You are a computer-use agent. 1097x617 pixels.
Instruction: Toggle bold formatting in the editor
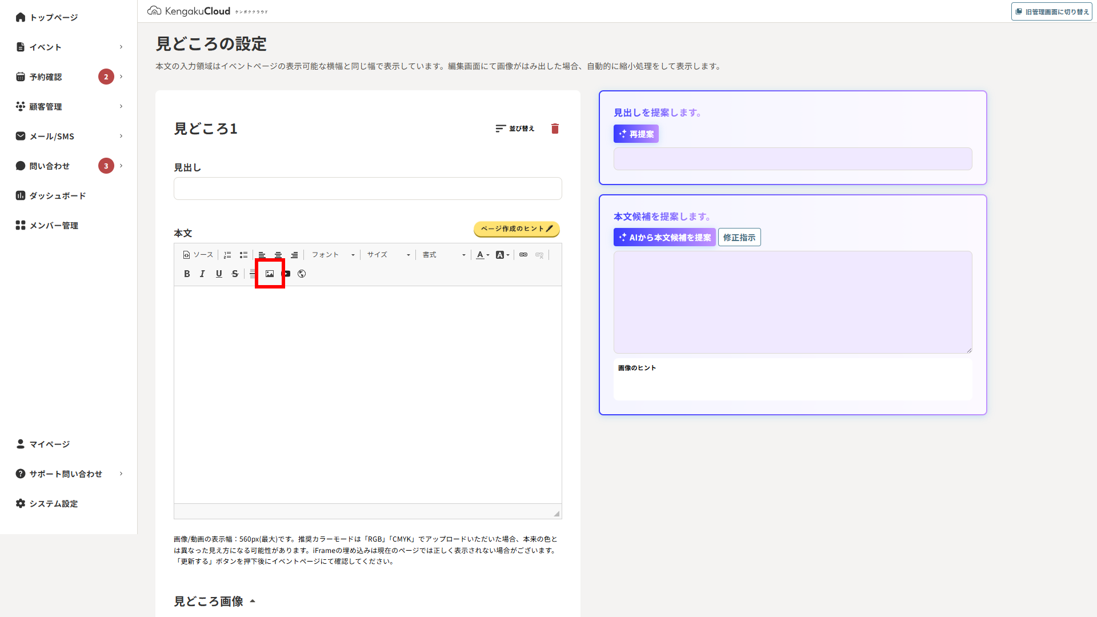187,274
